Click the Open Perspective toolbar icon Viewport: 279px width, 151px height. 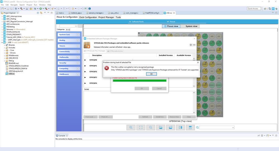click(x=265, y=9)
